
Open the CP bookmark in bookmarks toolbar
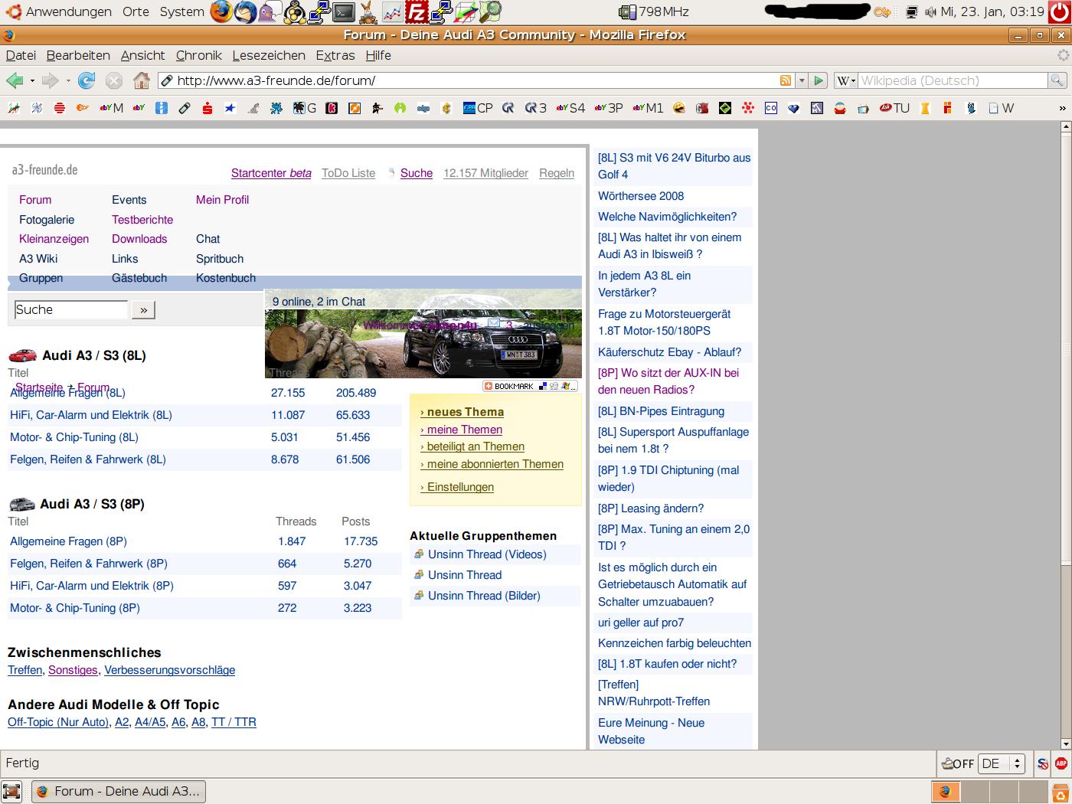click(x=478, y=108)
